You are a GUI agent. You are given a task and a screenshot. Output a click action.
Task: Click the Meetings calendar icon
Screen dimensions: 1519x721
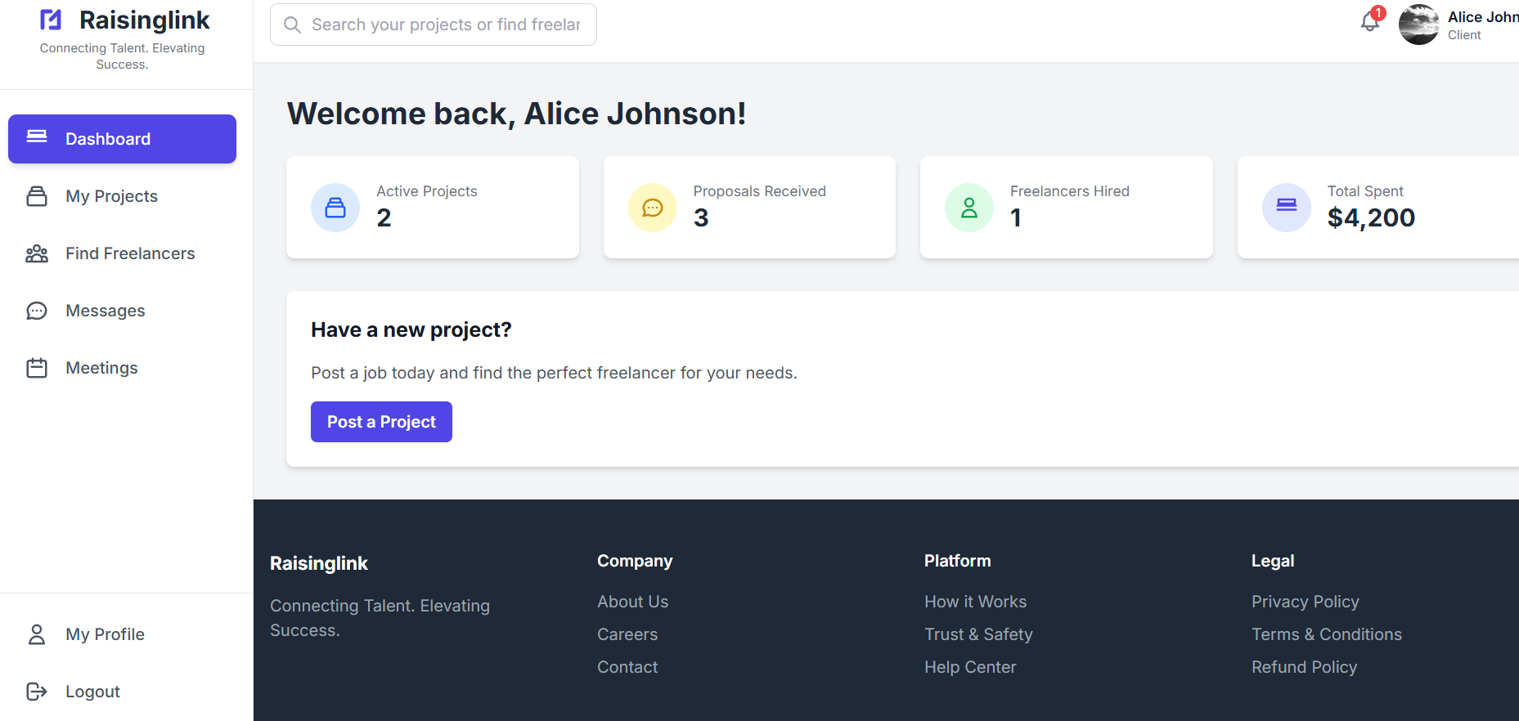point(37,368)
